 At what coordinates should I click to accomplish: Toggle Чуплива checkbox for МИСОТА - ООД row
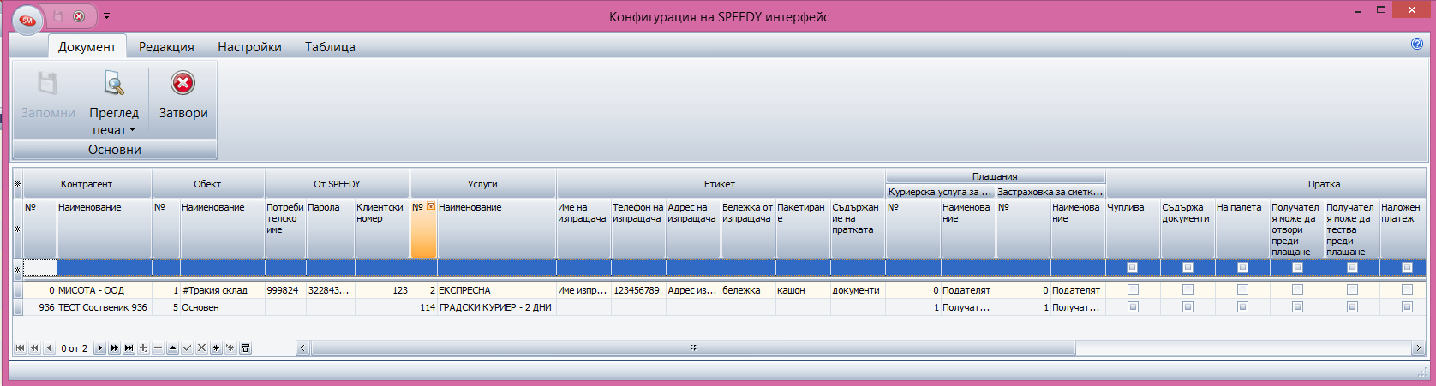point(1133,290)
